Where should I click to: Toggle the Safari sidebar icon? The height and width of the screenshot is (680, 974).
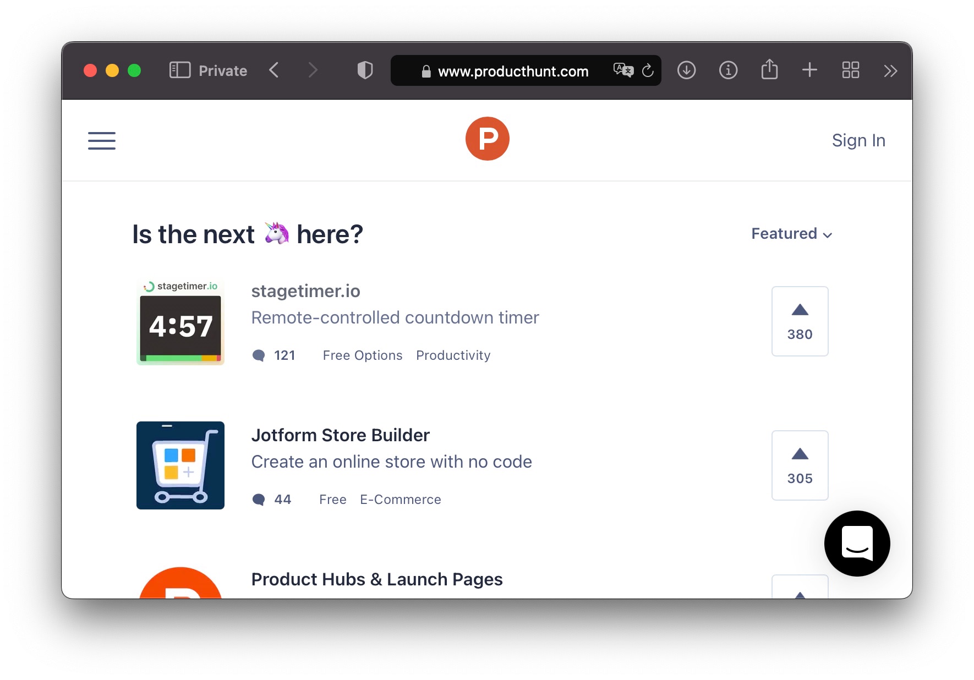pyautogui.click(x=180, y=70)
